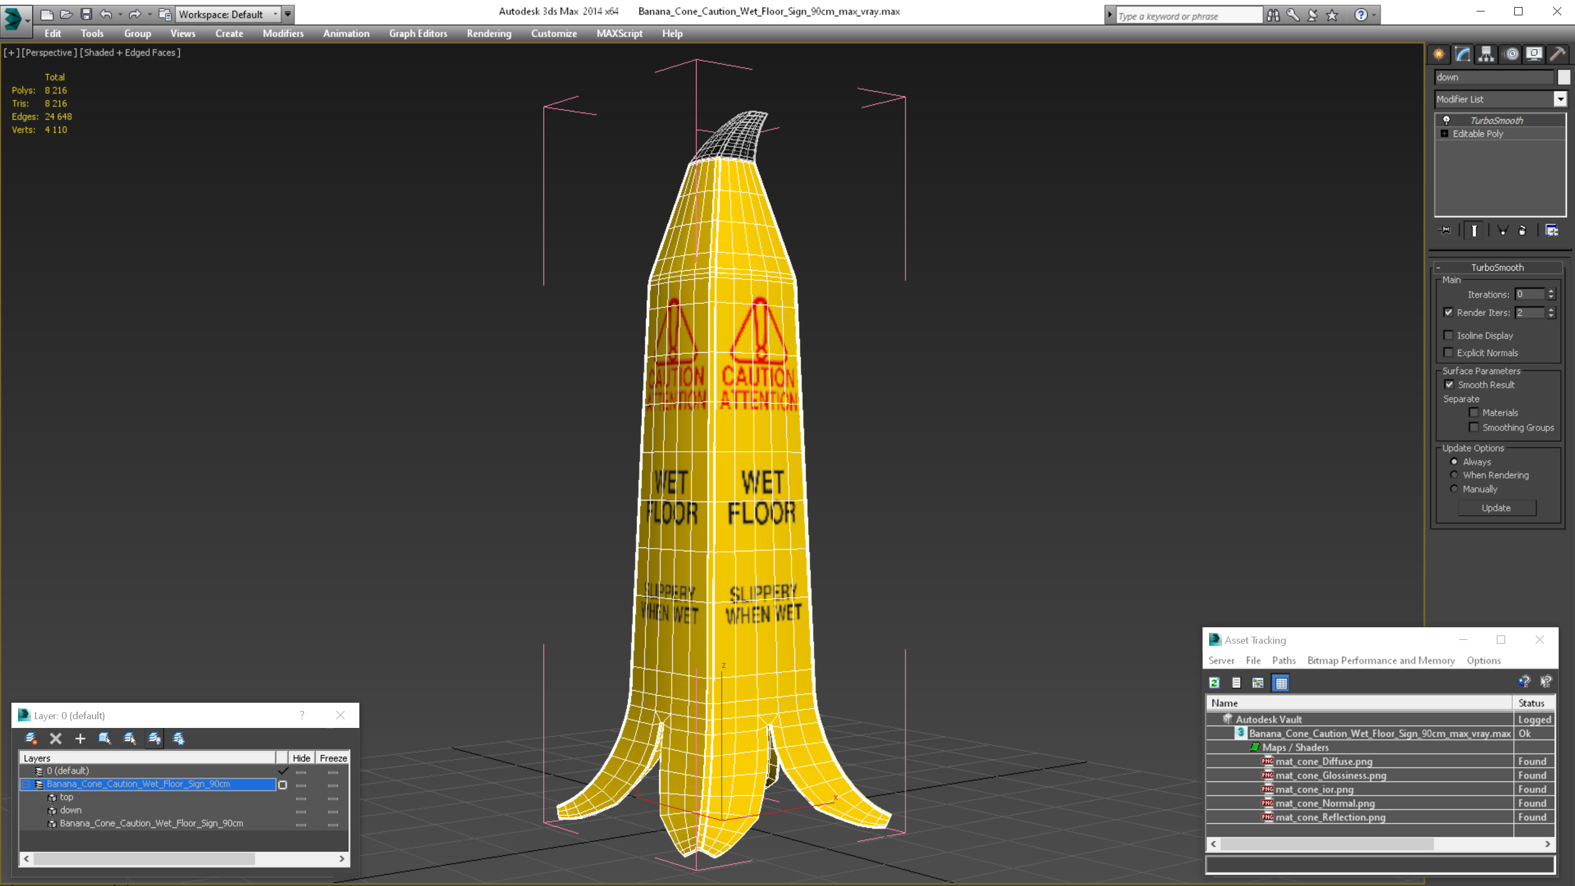Click Highlight Selected Objects' Layers icon
Screen dimensions: 1575x886
(130, 739)
